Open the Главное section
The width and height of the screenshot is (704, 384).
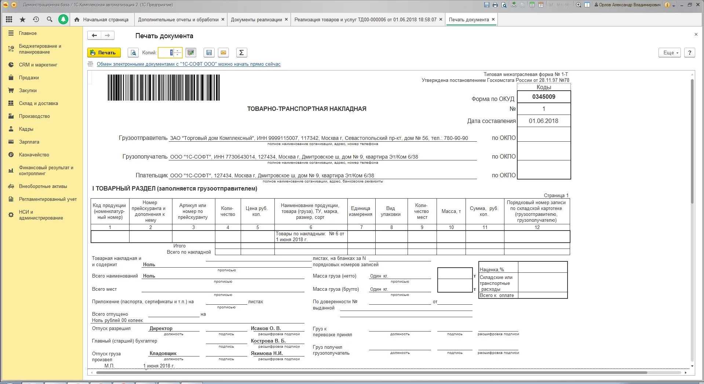[x=43, y=33]
